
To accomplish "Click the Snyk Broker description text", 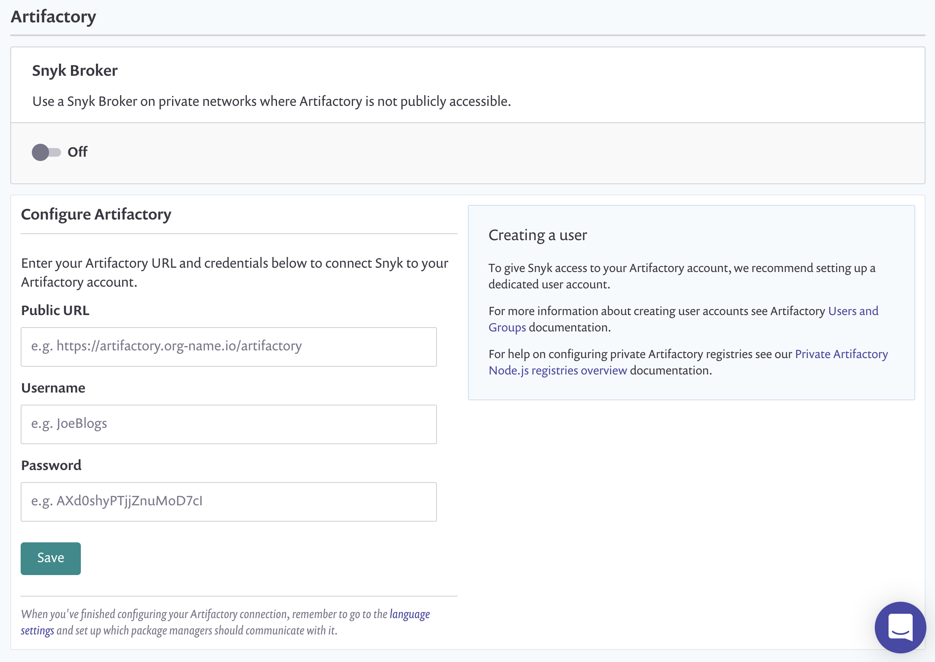I will pyautogui.click(x=271, y=101).
